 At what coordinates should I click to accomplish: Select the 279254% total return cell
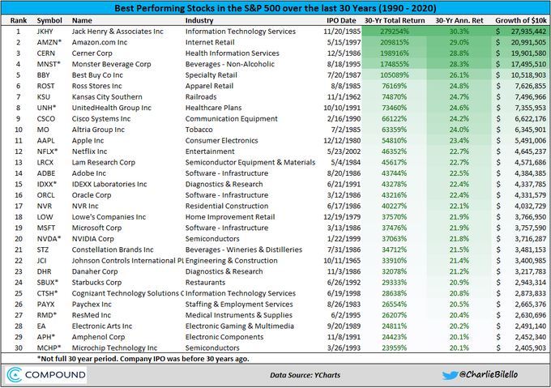395,32
